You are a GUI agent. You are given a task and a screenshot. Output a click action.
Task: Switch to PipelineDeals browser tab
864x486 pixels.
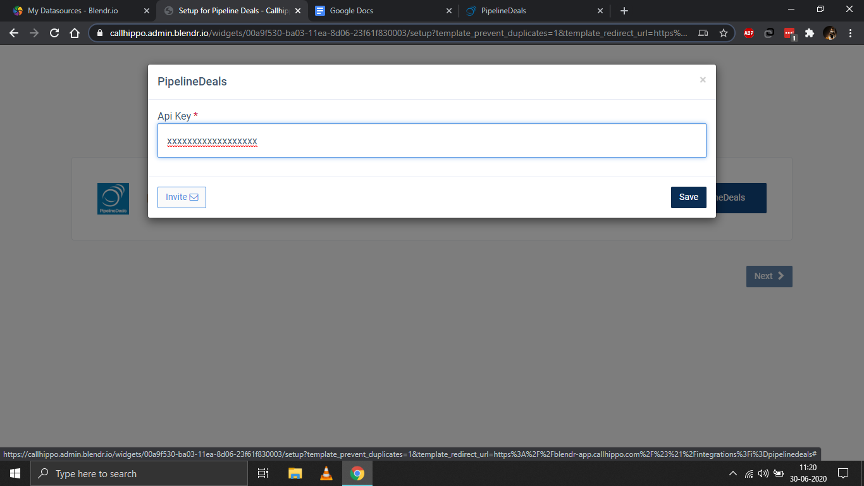click(503, 11)
